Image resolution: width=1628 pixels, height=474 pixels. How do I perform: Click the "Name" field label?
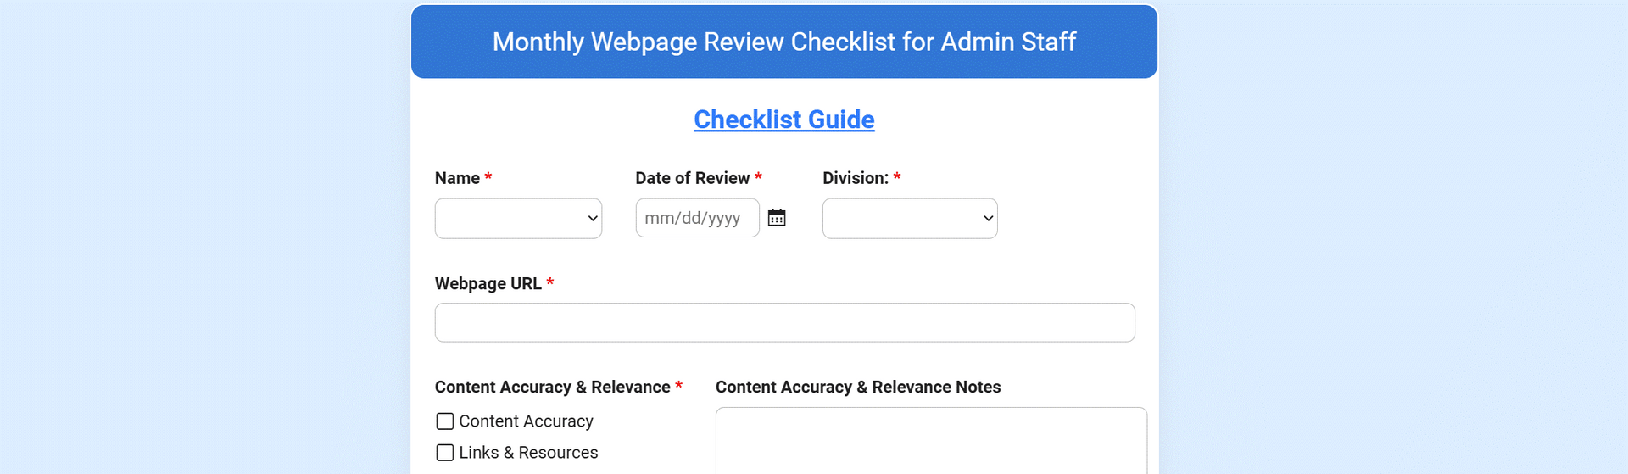pyautogui.click(x=457, y=178)
